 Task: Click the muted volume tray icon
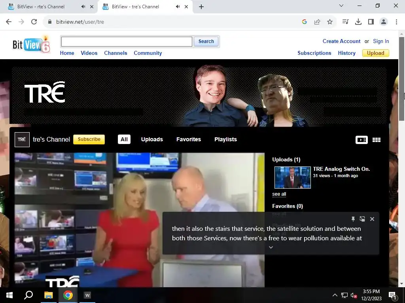354,295
